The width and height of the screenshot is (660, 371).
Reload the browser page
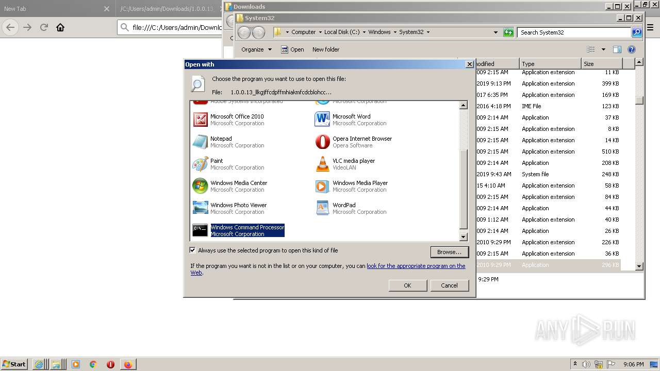click(44, 27)
